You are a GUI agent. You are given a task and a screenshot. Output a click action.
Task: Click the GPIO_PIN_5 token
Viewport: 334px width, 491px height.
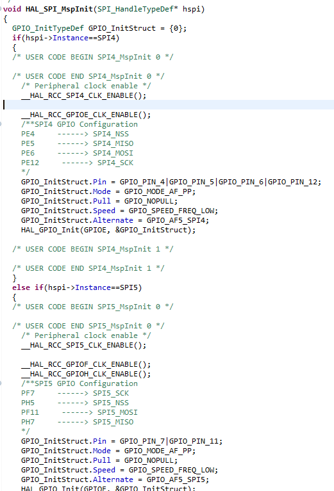[192, 182]
